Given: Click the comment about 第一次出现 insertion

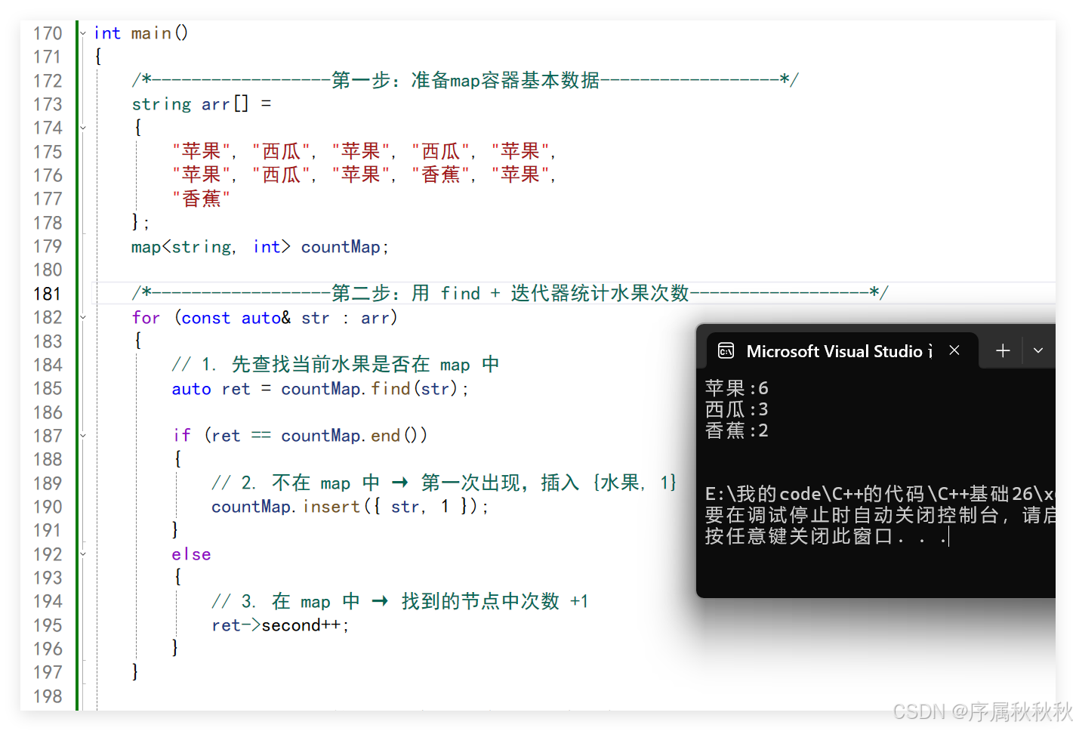Looking at the screenshot, I should pos(444,483).
